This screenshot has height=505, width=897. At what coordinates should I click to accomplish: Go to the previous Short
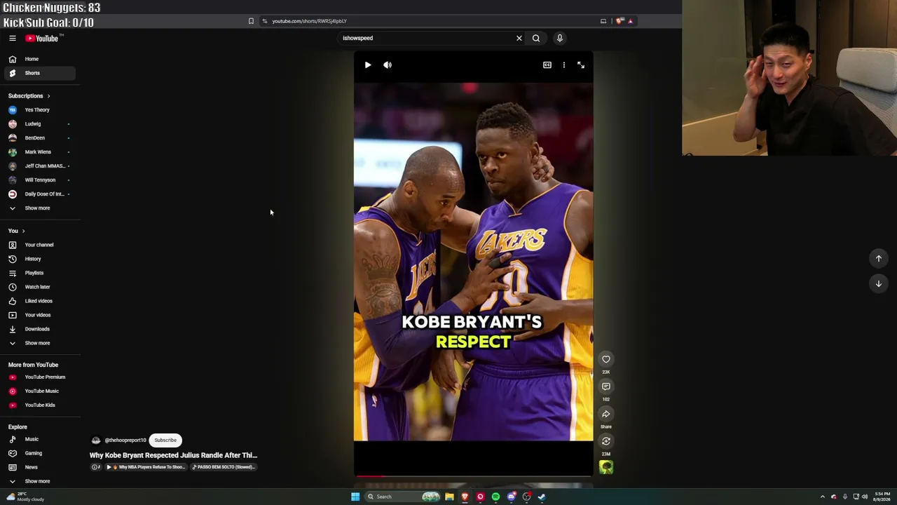pos(879,259)
